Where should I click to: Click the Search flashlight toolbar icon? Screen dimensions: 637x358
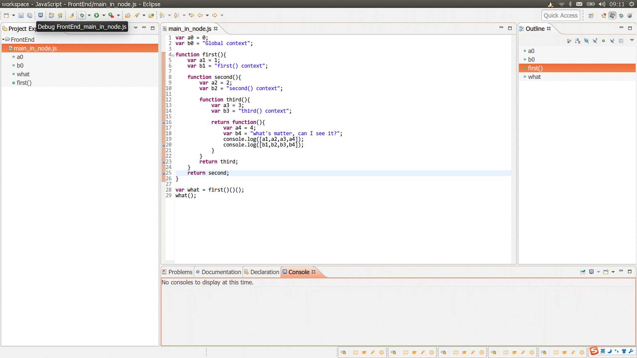pyautogui.click(x=137, y=15)
